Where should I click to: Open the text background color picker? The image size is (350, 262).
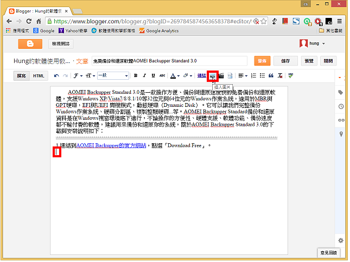(188, 76)
